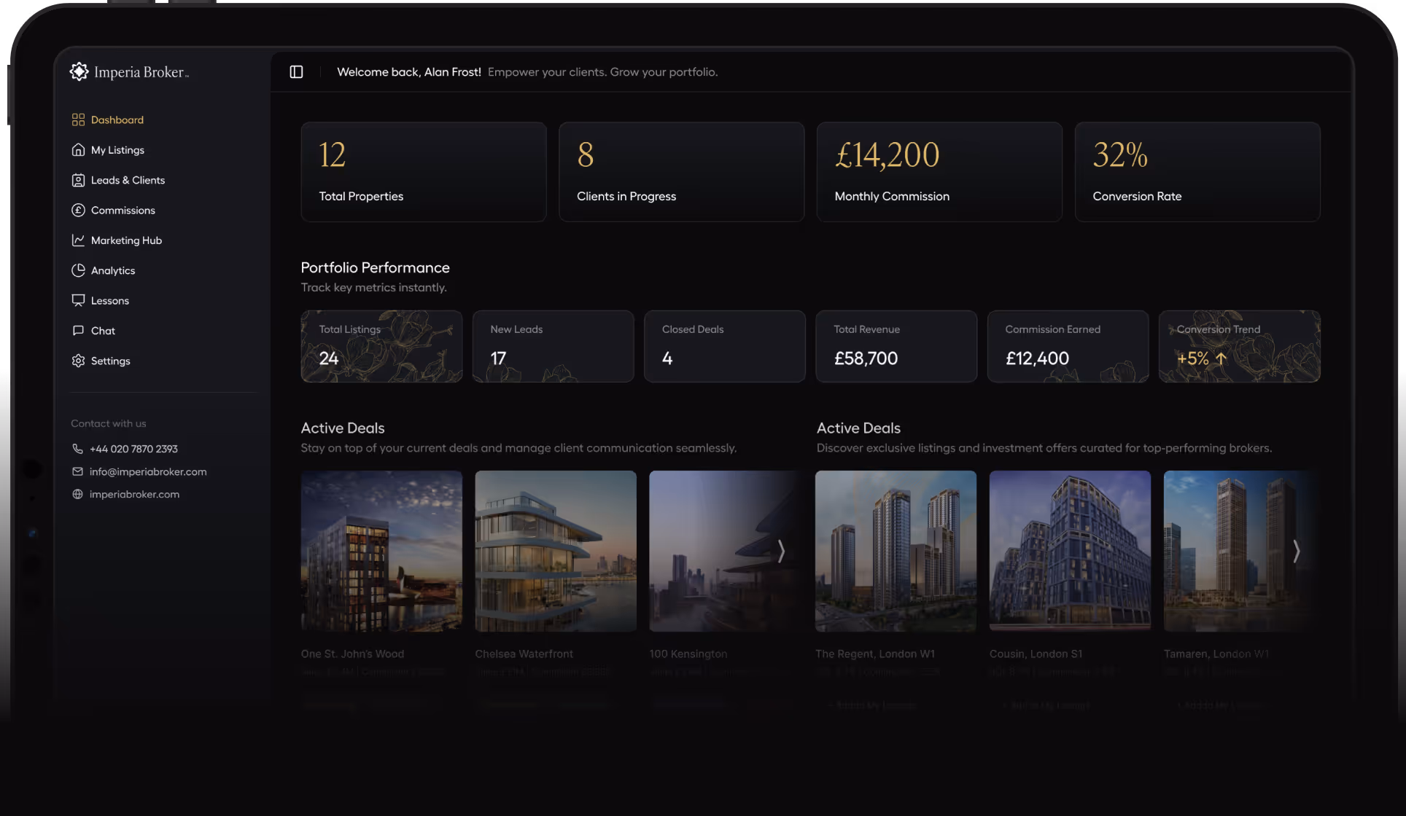Advance the Active Deals carousel with right chevron

782,552
